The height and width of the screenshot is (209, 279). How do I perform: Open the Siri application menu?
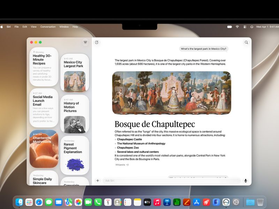[x=8, y=27]
